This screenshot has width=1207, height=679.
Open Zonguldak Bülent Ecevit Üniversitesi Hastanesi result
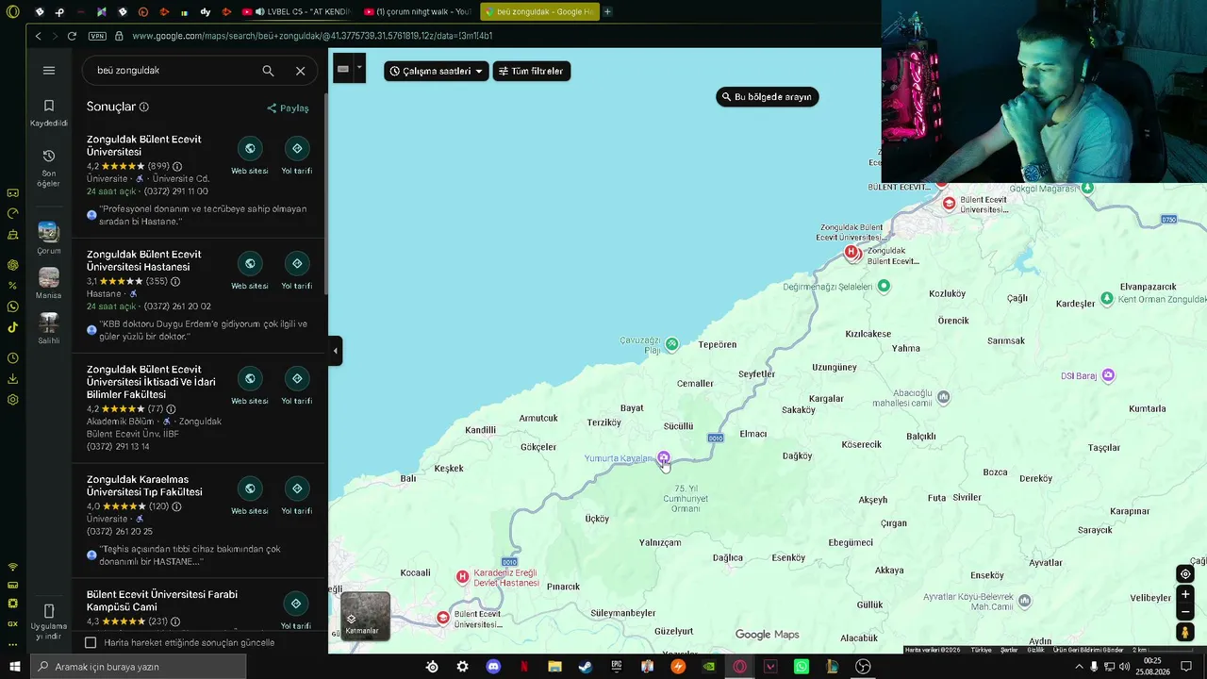click(144, 260)
